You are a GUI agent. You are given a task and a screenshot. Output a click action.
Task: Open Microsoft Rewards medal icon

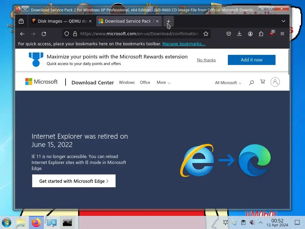coord(36,60)
